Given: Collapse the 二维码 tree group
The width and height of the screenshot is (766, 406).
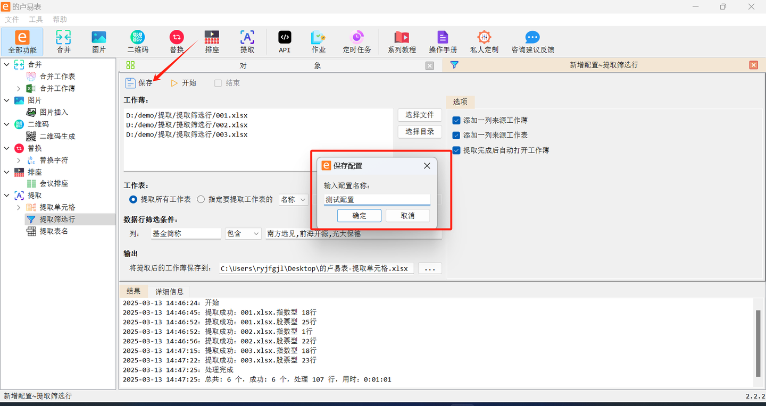Looking at the screenshot, I should tap(7, 124).
